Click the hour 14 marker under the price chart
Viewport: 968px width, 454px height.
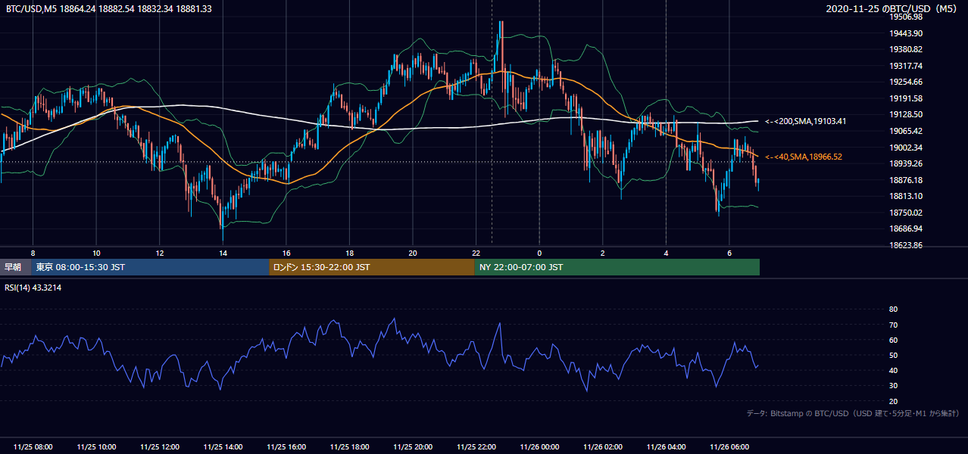tap(223, 253)
